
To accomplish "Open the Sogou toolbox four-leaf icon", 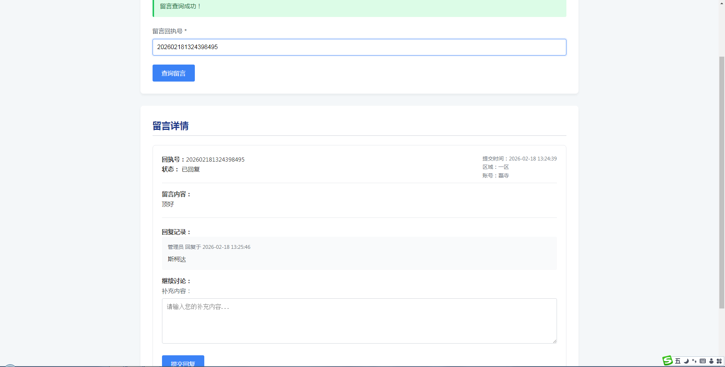I will click(x=719, y=361).
